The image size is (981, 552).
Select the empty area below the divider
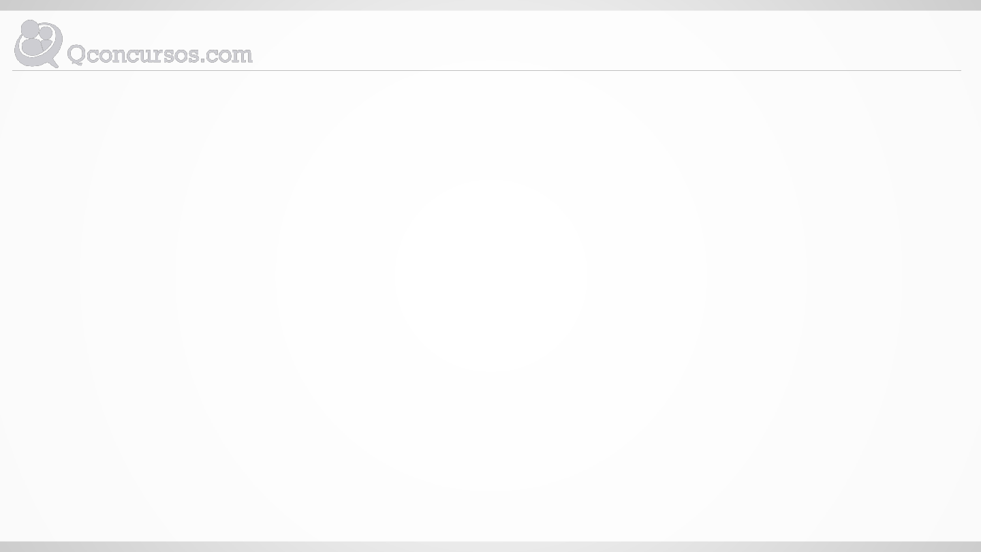[x=490, y=307]
